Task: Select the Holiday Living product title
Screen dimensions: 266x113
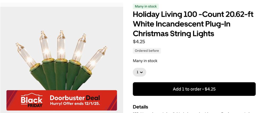Action: coord(193,24)
